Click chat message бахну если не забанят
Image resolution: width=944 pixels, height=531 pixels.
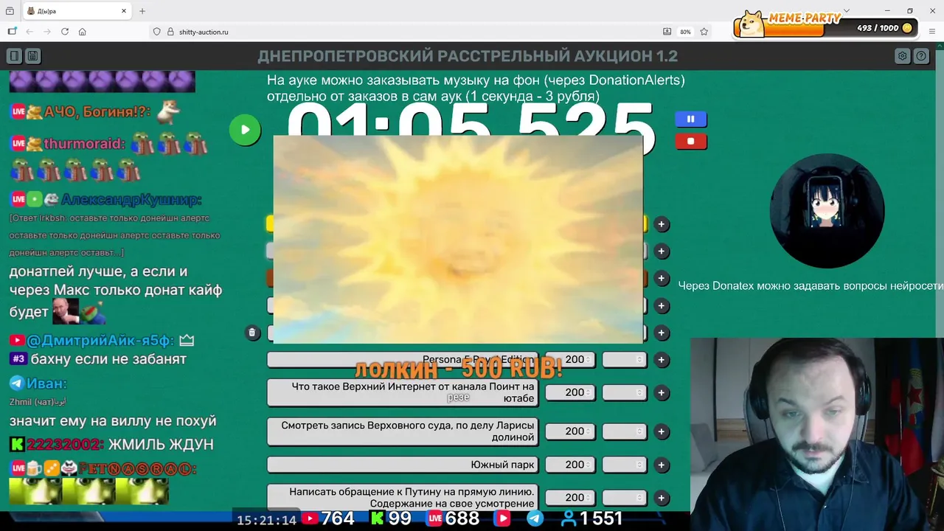pos(108,359)
